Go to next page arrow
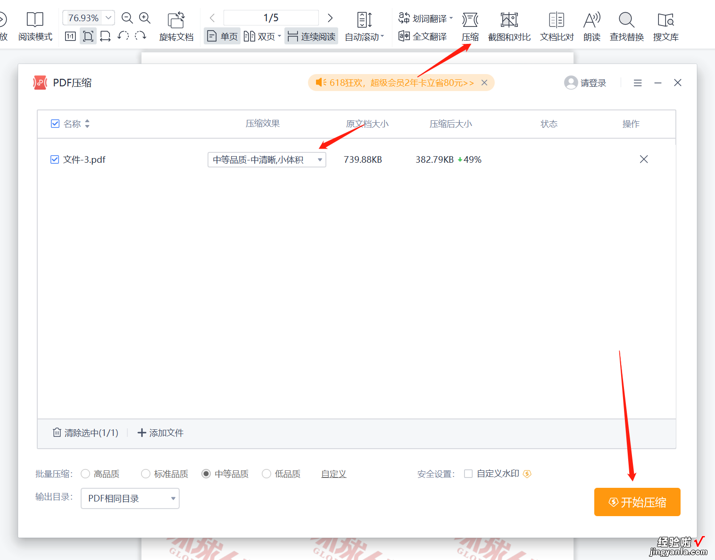715x560 pixels. (x=330, y=18)
